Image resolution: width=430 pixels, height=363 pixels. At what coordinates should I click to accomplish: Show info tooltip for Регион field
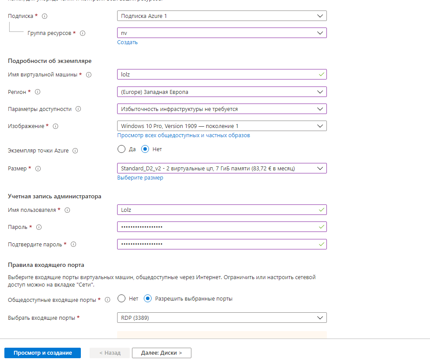[x=38, y=92]
